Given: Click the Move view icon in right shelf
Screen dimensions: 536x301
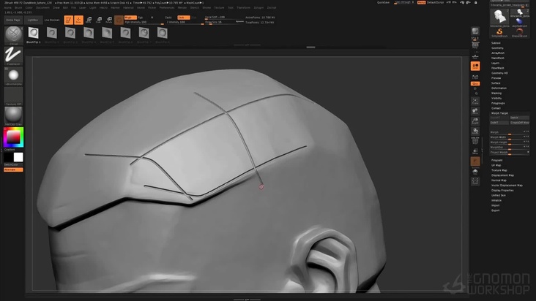Looking at the screenshot, I should pos(475,111).
